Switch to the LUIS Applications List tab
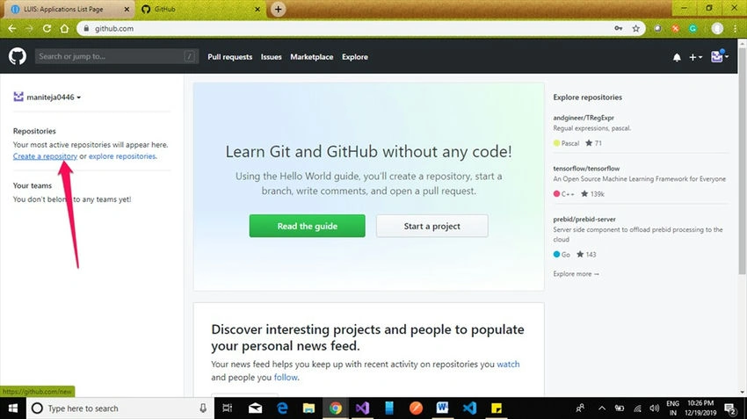The height and width of the screenshot is (419, 747). 68,9
